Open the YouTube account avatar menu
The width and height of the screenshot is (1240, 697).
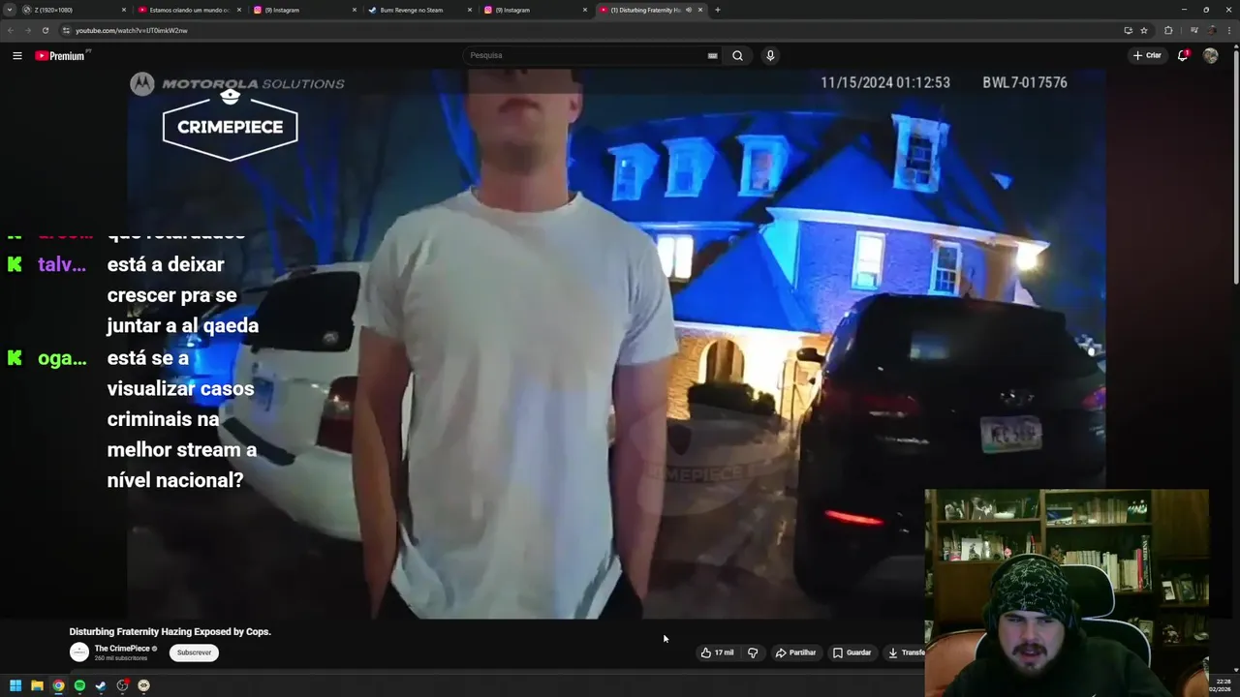pos(1210,55)
